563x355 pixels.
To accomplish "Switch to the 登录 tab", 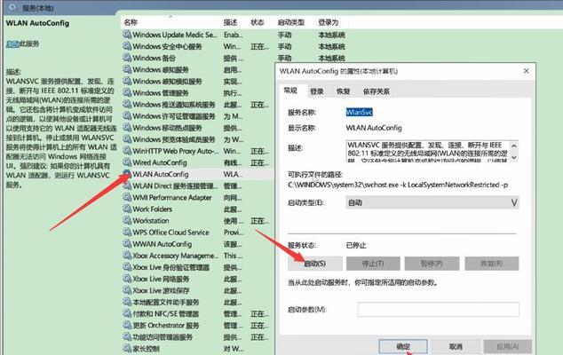I will [317, 91].
